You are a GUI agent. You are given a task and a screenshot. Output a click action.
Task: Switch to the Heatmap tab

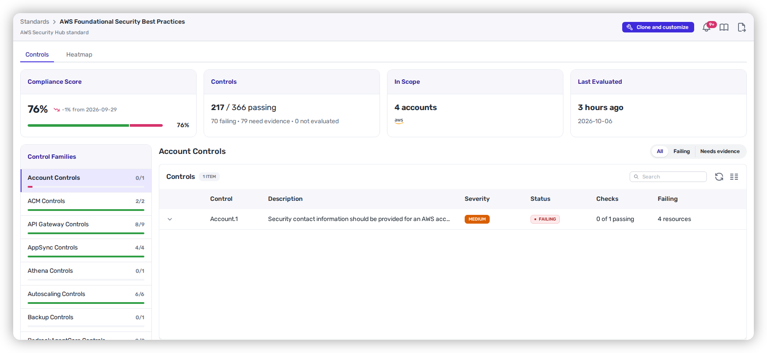[79, 55]
